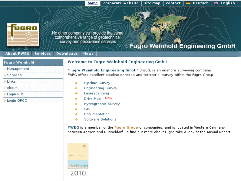Image resolution: width=241 pixels, height=181 pixels.
Task: Open the GIS link
Action: (87, 109)
